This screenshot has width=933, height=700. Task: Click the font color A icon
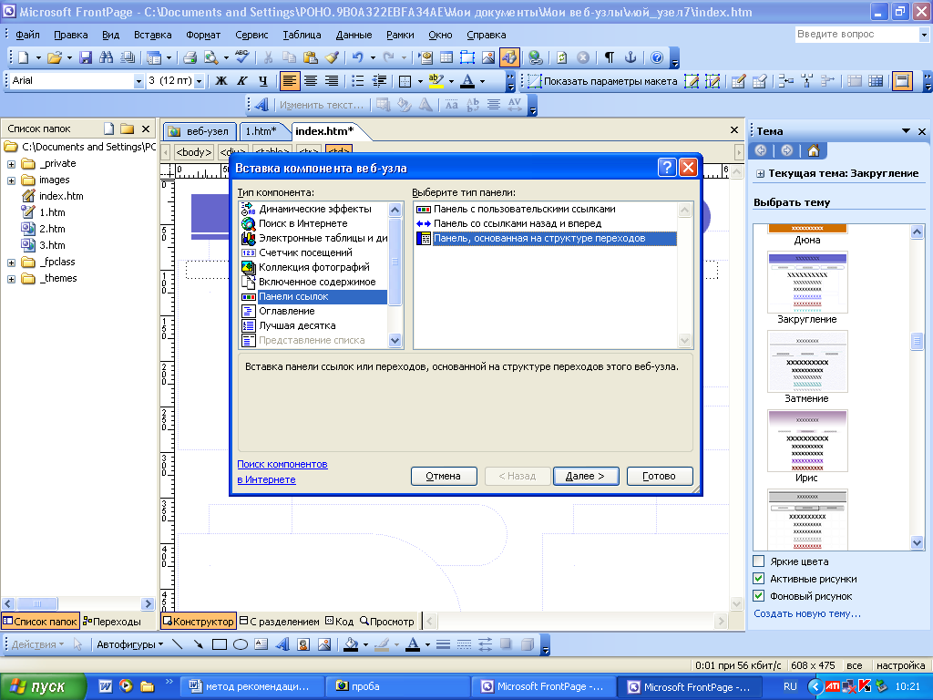click(x=468, y=80)
